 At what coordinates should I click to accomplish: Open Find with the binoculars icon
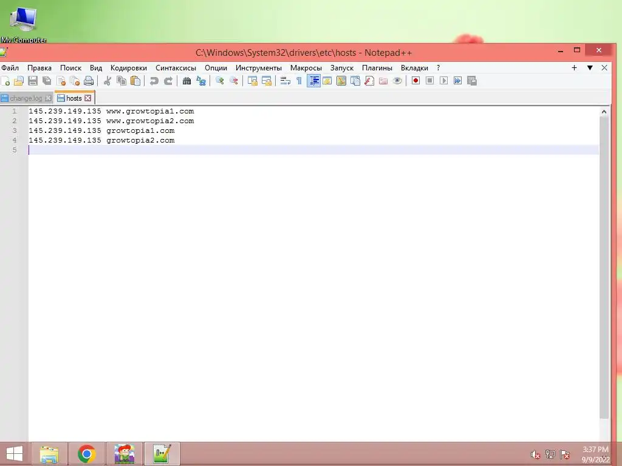tap(186, 81)
